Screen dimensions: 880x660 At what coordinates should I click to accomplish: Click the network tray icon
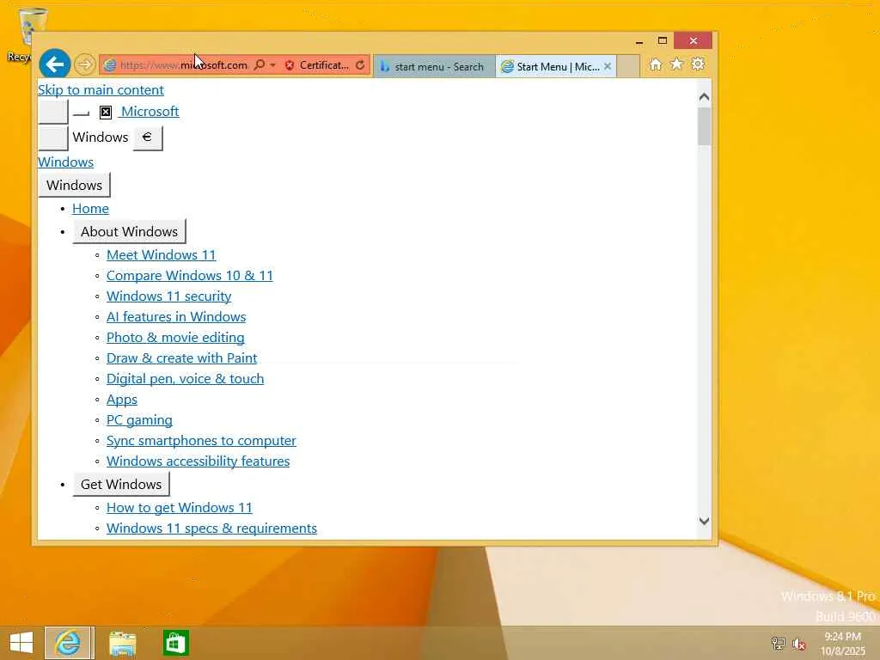[778, 644]
